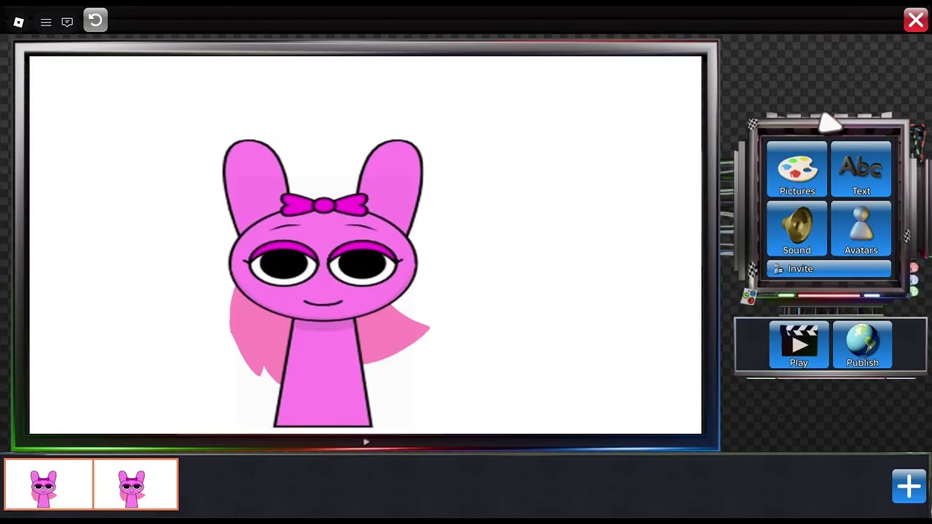Screen dimensions: 932x524
Task: Open the Pictures palette button
Action: pos(797,169)
